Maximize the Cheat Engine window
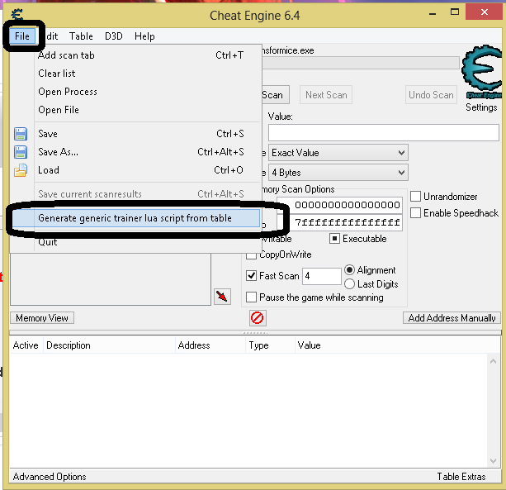 (x=455, y=12)
